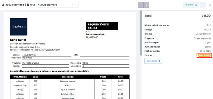Click the document icon next to 0-2

click(x=28, y=5)
